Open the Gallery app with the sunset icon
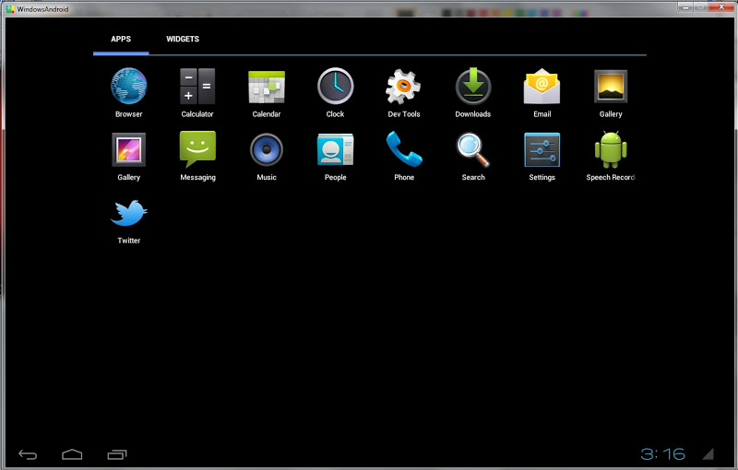This screenshot has height=470, width=738. (611, 86)
